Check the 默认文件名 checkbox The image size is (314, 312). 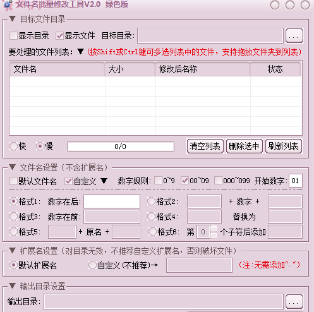13,181
